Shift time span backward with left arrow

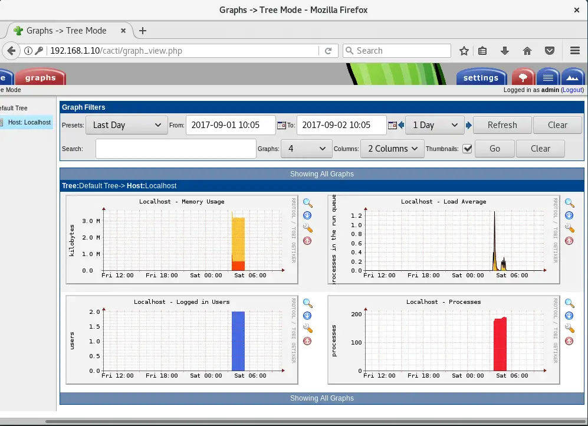401,125
